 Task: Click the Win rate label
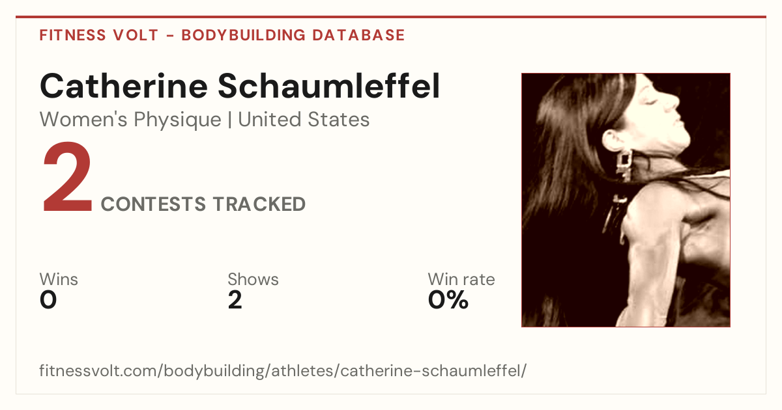[461, 280]
